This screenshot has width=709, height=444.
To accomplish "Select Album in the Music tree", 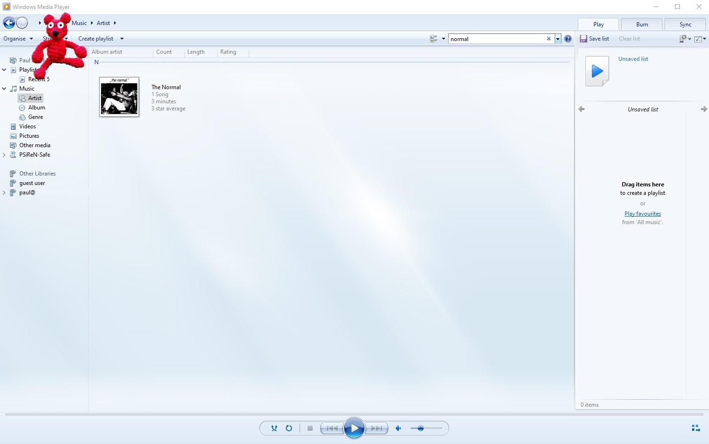I will click(x=32, y=108).
